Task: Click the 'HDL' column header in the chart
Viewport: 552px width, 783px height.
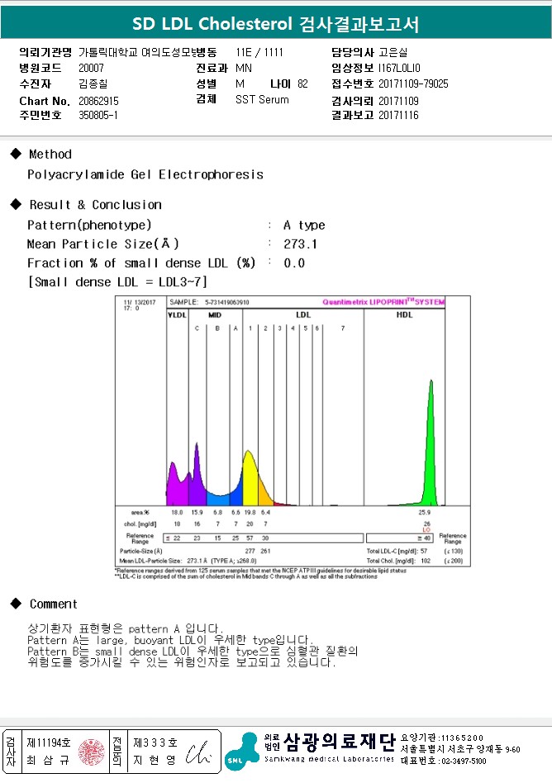Action: coord(404,314)
